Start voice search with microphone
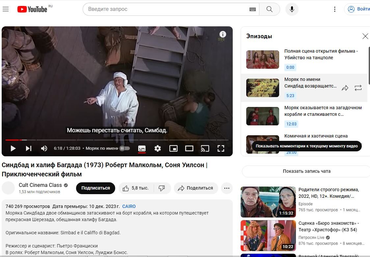 [x=292, y=9]
